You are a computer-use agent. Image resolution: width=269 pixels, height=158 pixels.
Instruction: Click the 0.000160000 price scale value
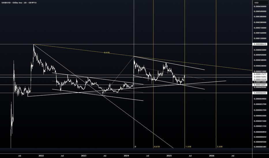click(260, 33)
